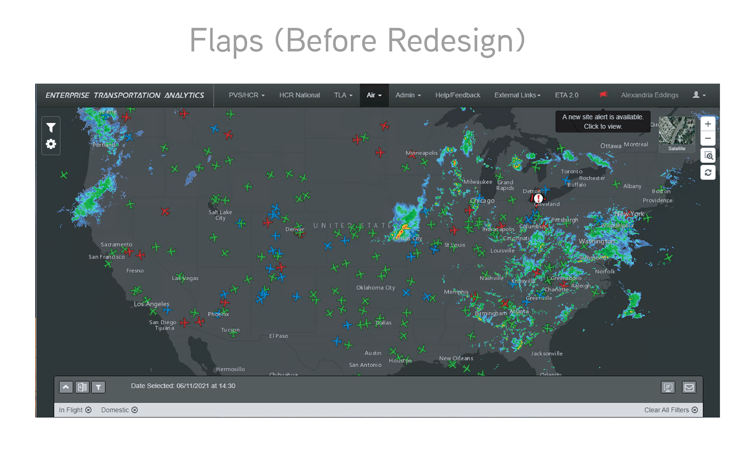Export flights to Excel icon
The width and height of the screenshot is (755, 455).
[82, 387]
